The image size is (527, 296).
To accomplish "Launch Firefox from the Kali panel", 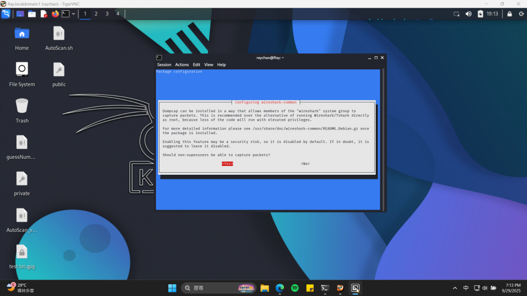I will (x=55, y=14).
